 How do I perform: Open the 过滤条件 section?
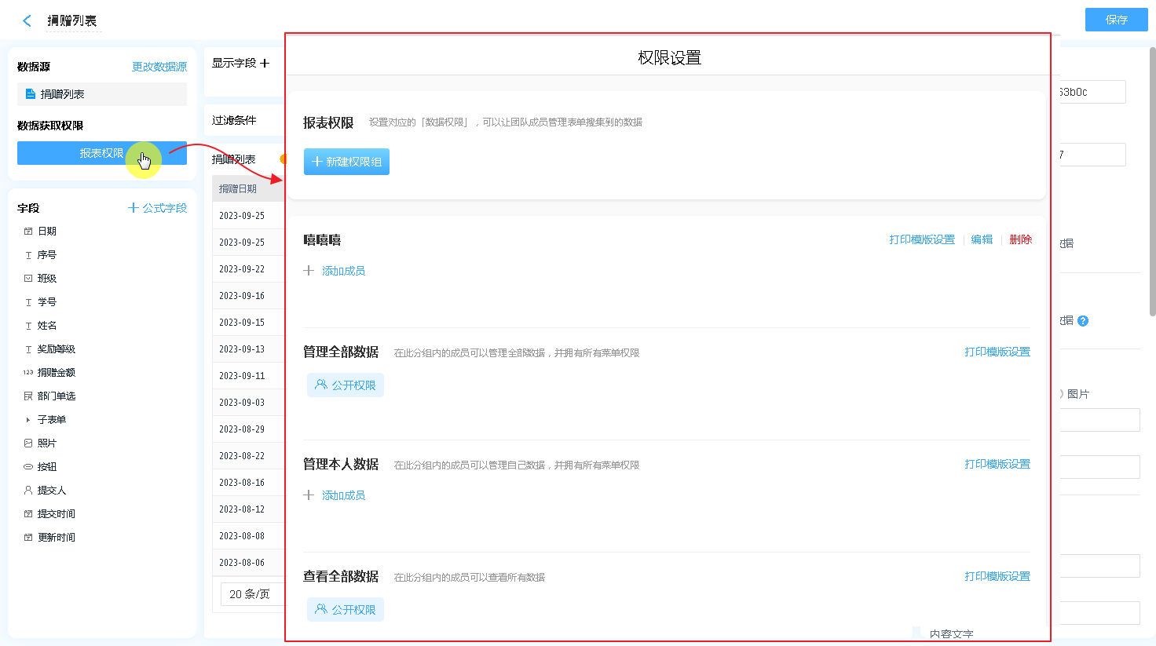pyautogui.click(x=235, y=121)
